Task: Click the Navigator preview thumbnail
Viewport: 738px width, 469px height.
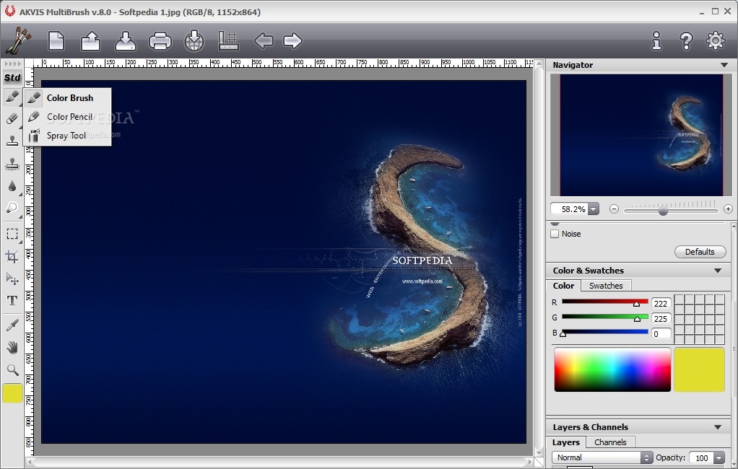Action: coord(641,135)
